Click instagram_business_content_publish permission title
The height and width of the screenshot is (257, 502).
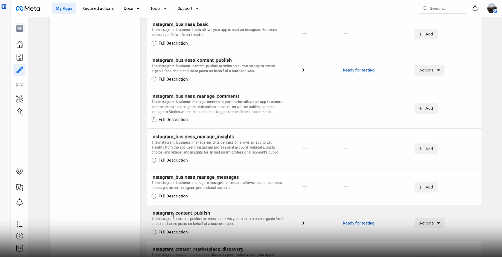(x=191, y=60)
